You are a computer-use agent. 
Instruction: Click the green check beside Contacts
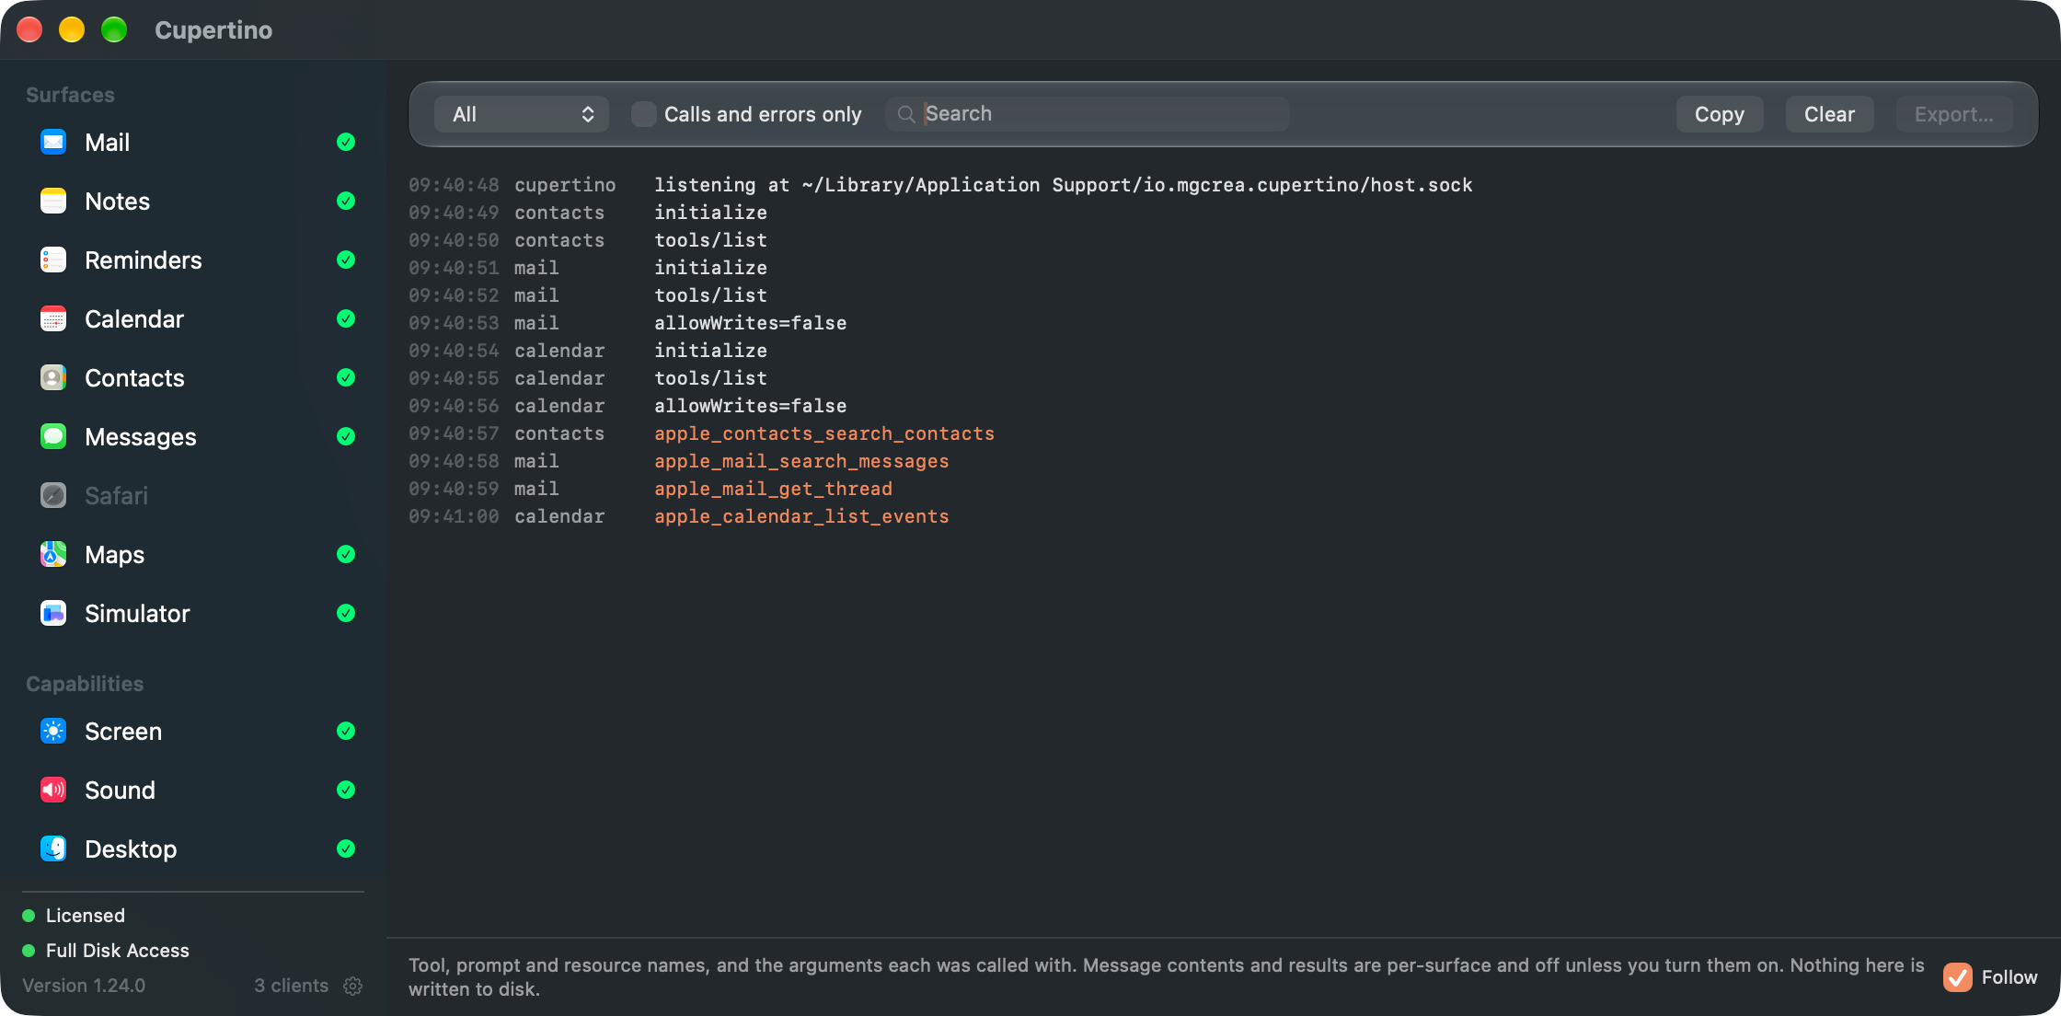346,377
